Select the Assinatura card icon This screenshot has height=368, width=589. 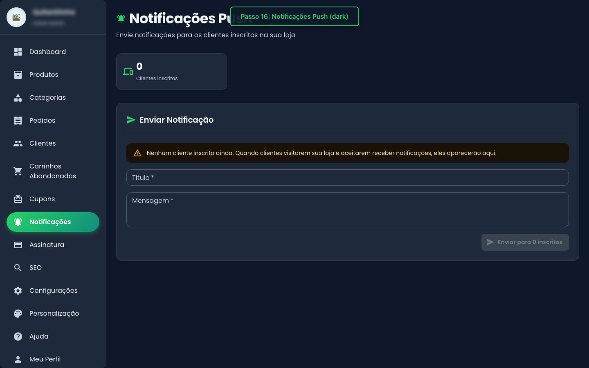pyautogui.click(x=18, y=245)
